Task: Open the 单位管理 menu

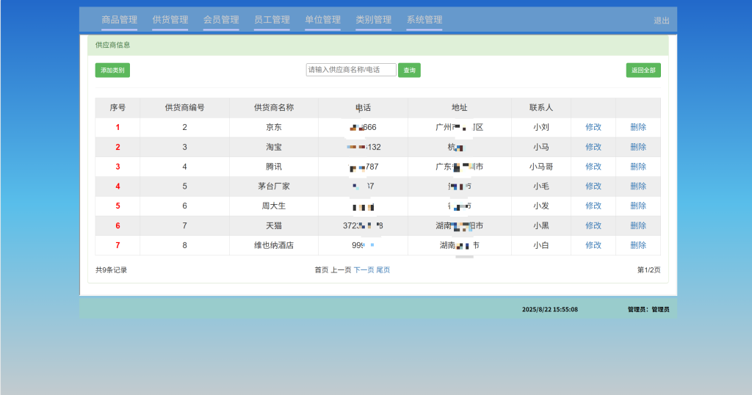Action: [323, 20]
